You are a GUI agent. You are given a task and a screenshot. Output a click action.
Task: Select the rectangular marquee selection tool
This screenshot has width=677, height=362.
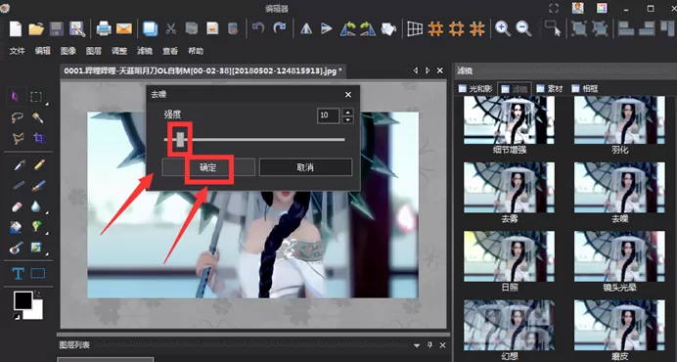point(37,97)
